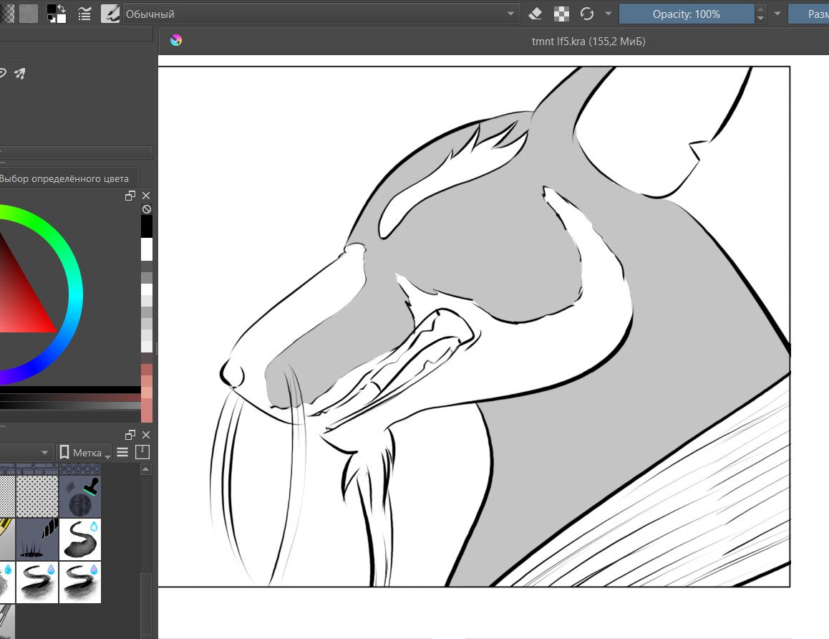The height and width of the screenshot is (639, 829).
Task: Select the bottom-right soft wet brush preset
Action: tap(80, 582)
